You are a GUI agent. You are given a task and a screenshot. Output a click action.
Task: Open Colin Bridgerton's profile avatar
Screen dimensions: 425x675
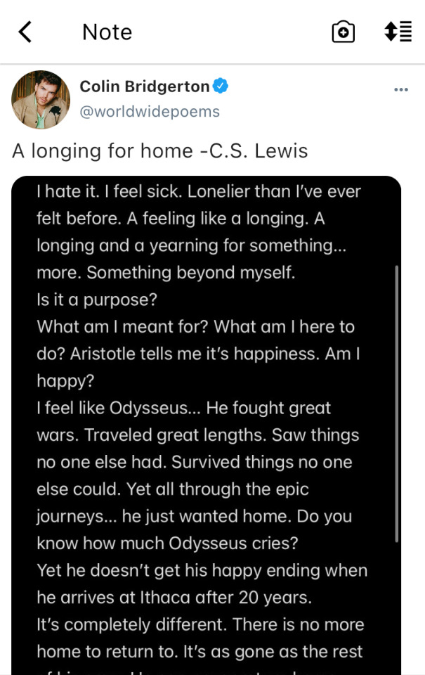click(x=41, y=100)
